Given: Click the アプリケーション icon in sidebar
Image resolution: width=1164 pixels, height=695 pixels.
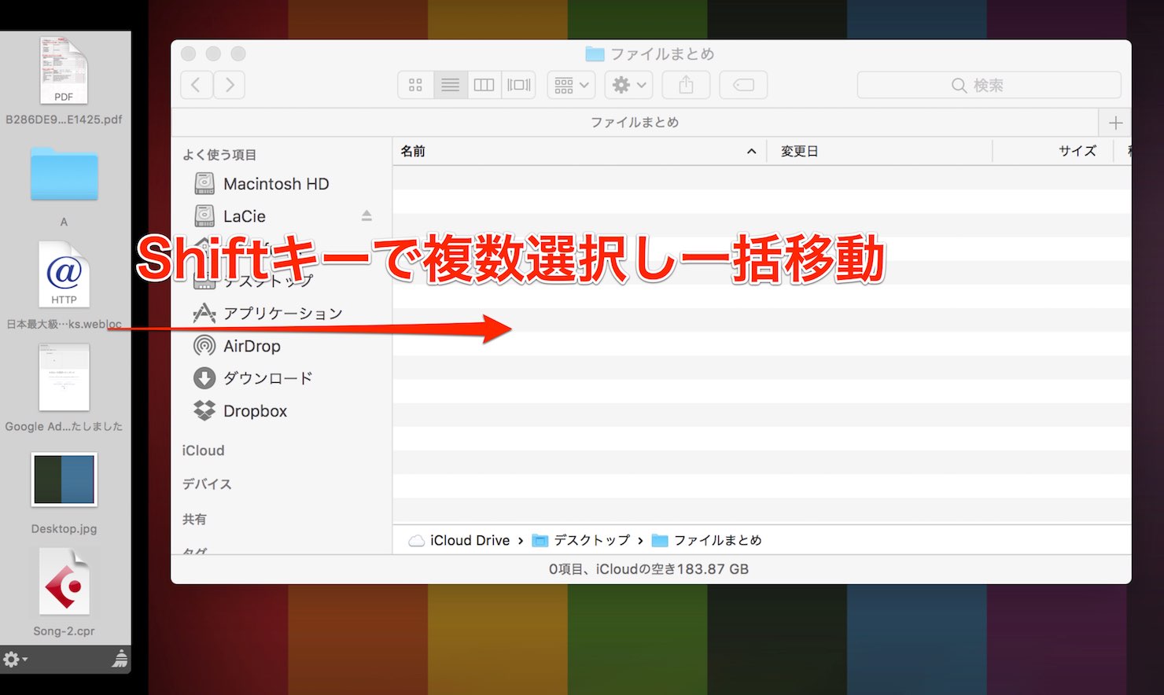Looking at the screenshot, I should point(204,314).
